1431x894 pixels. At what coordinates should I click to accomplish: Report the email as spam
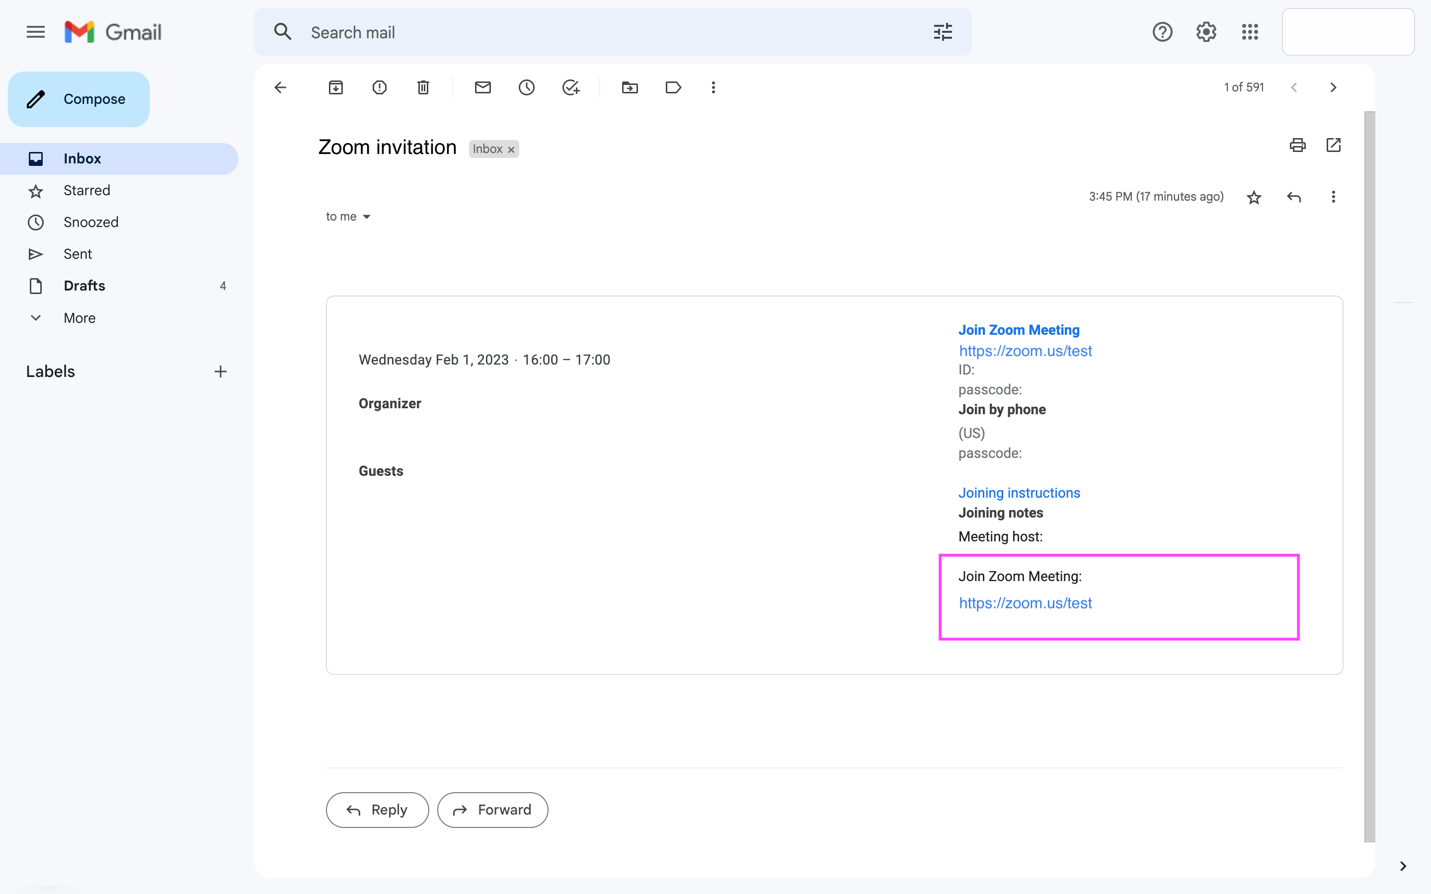[x=380, y=87]
